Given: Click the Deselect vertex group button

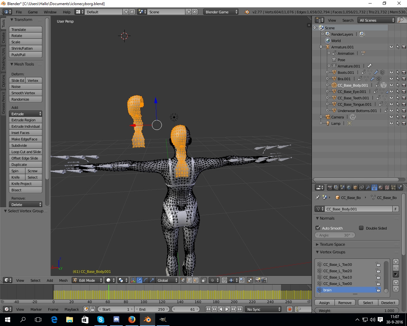Looking at the screenshot, I should pyautogui.click(x=388, y=302).
